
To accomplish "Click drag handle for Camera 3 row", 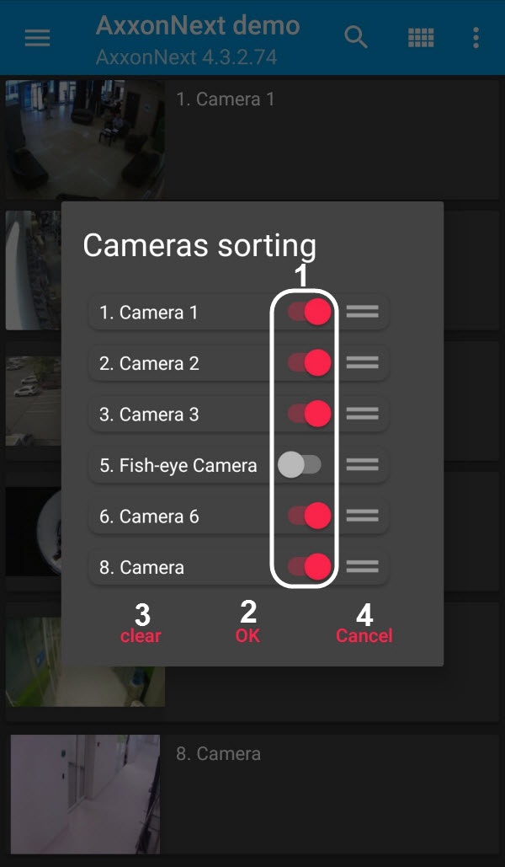I will pyautogui.click(x=363, y=414).
